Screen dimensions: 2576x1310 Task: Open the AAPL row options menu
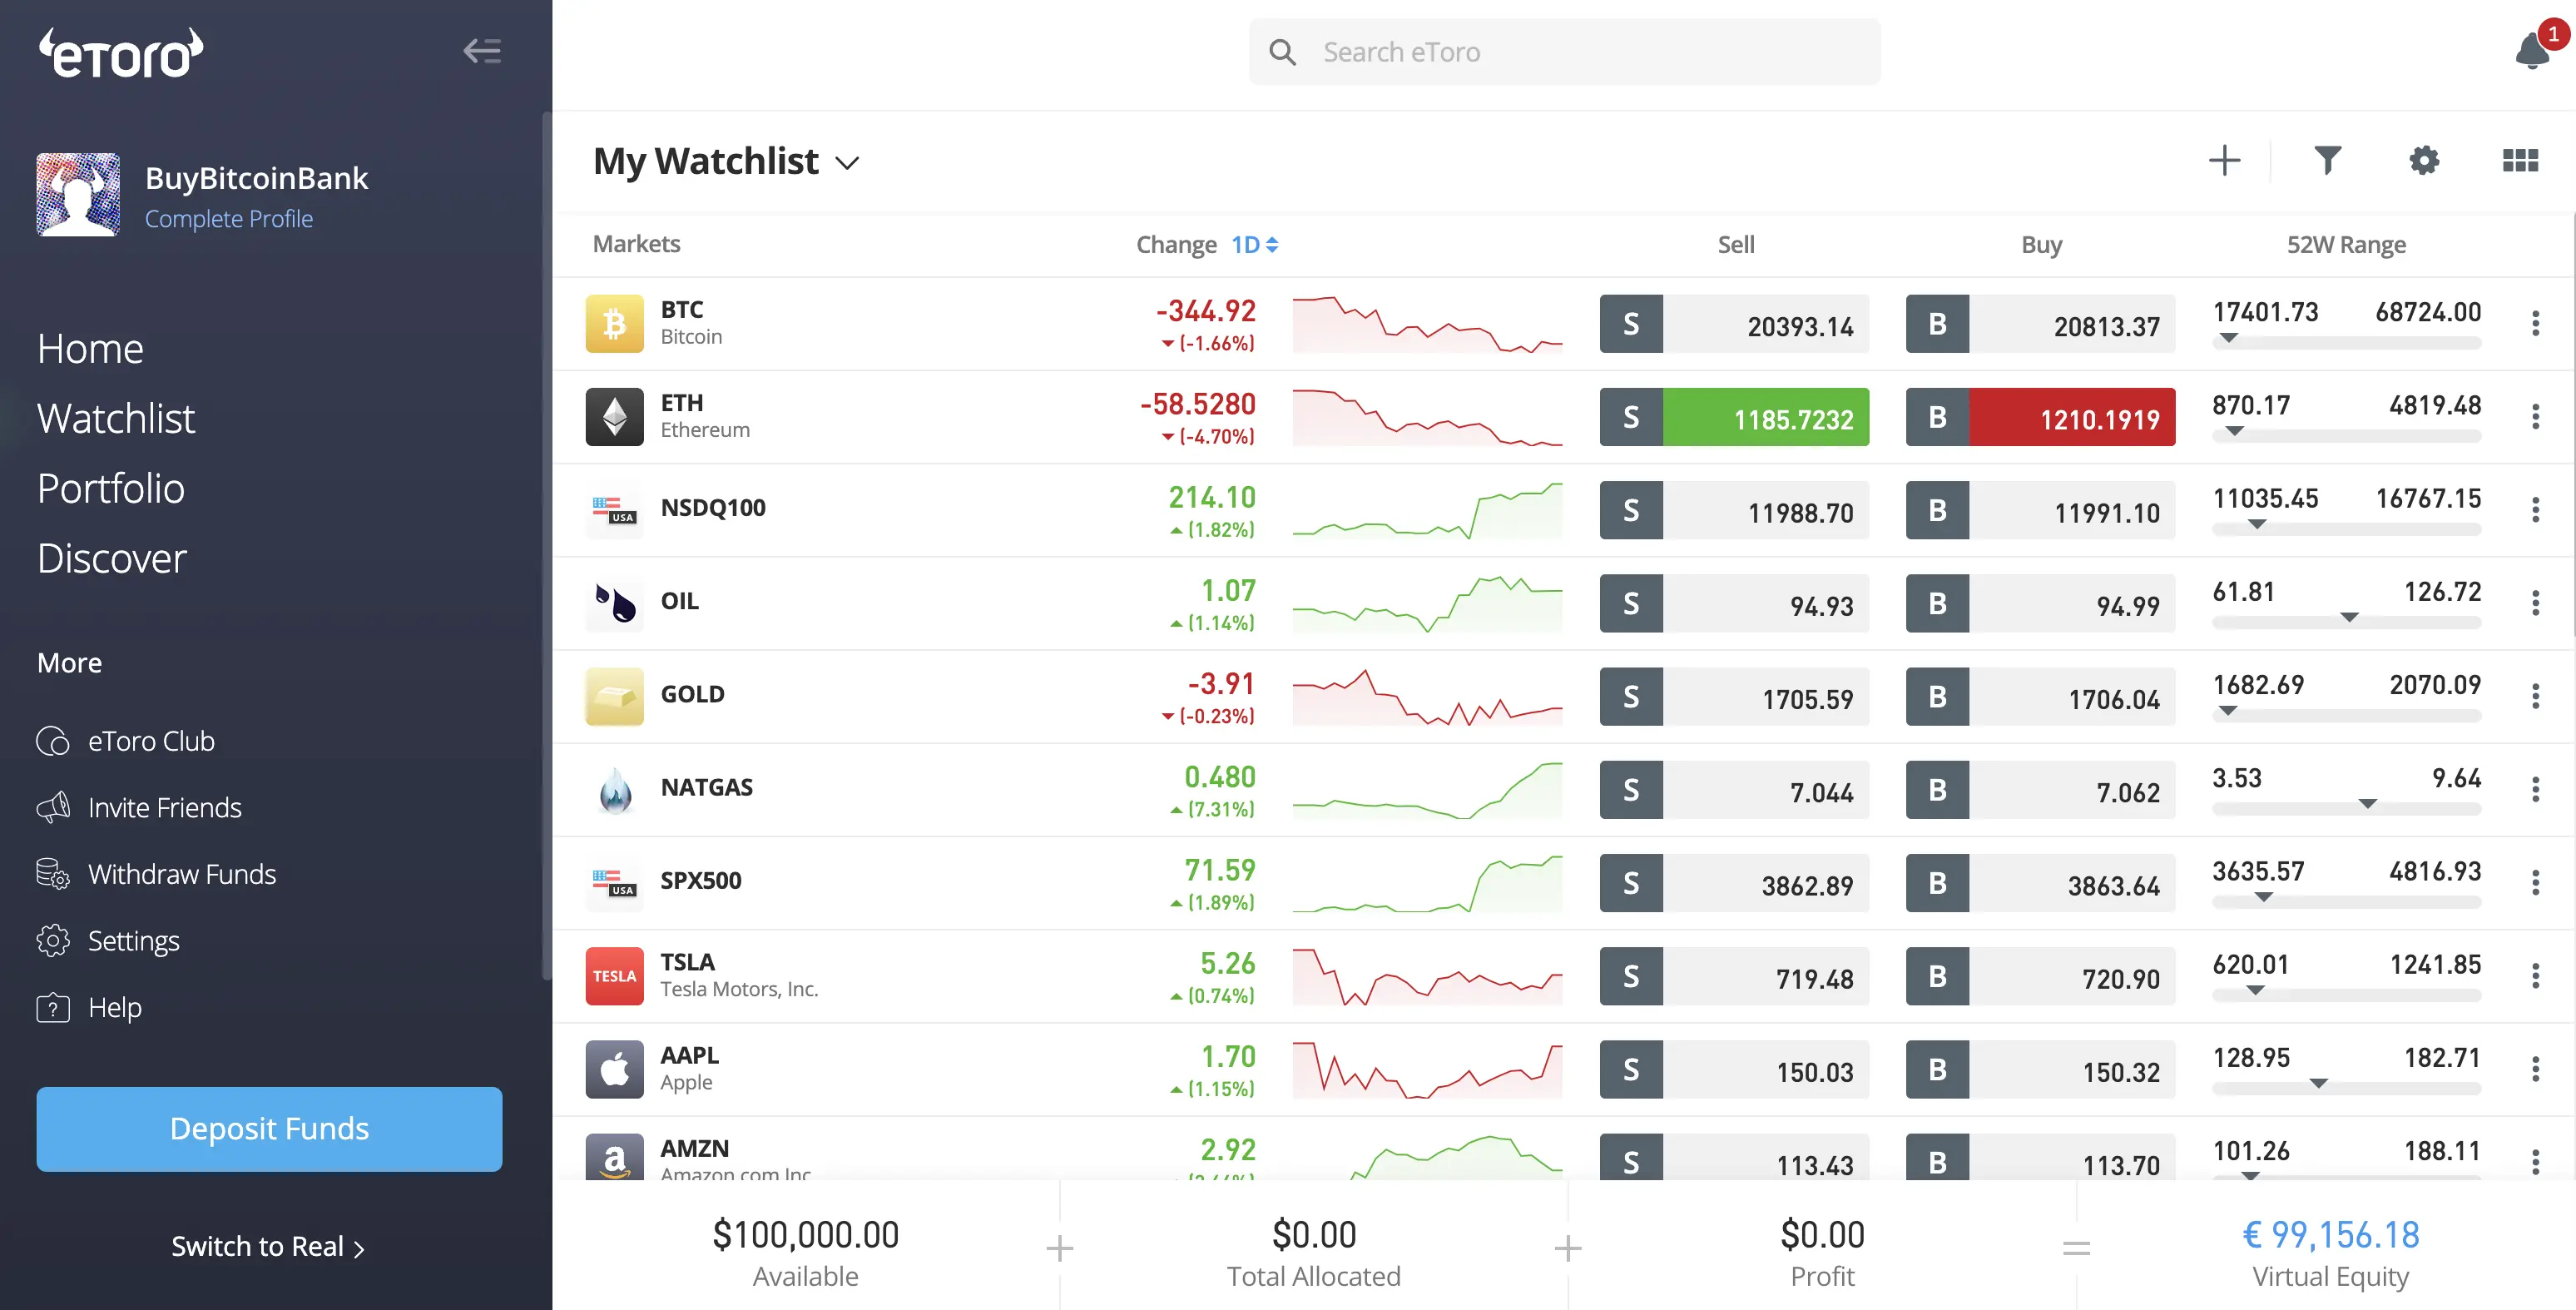click(2535, 1068)
